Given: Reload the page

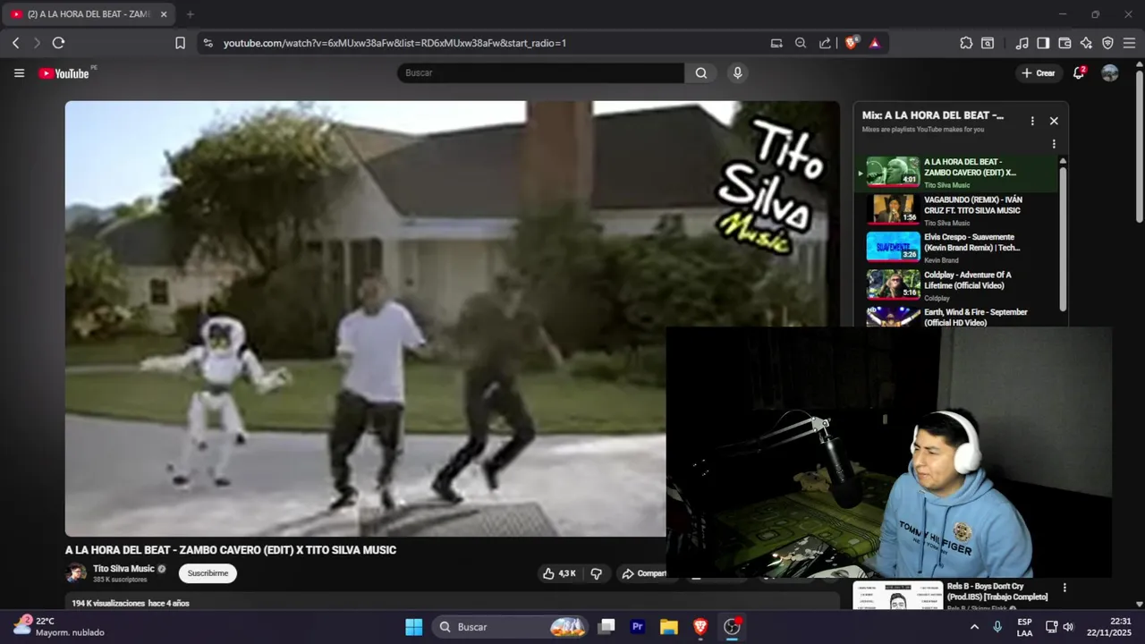Looking at the screenshot, I should coord(58,43).
